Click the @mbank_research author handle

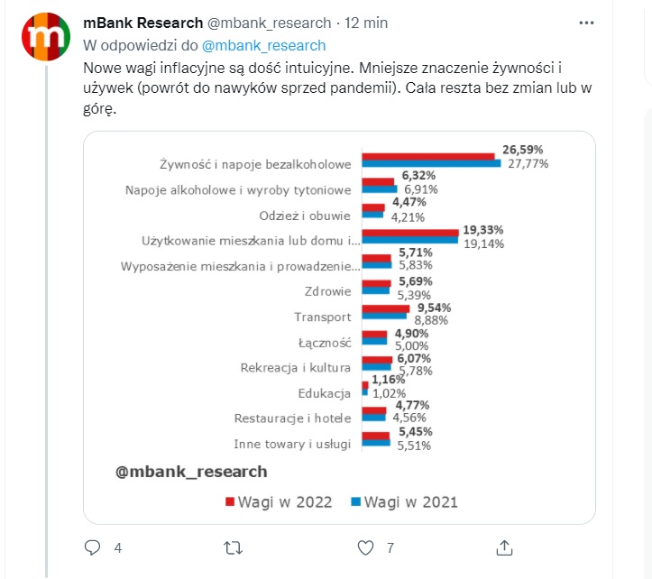(269, 23)
